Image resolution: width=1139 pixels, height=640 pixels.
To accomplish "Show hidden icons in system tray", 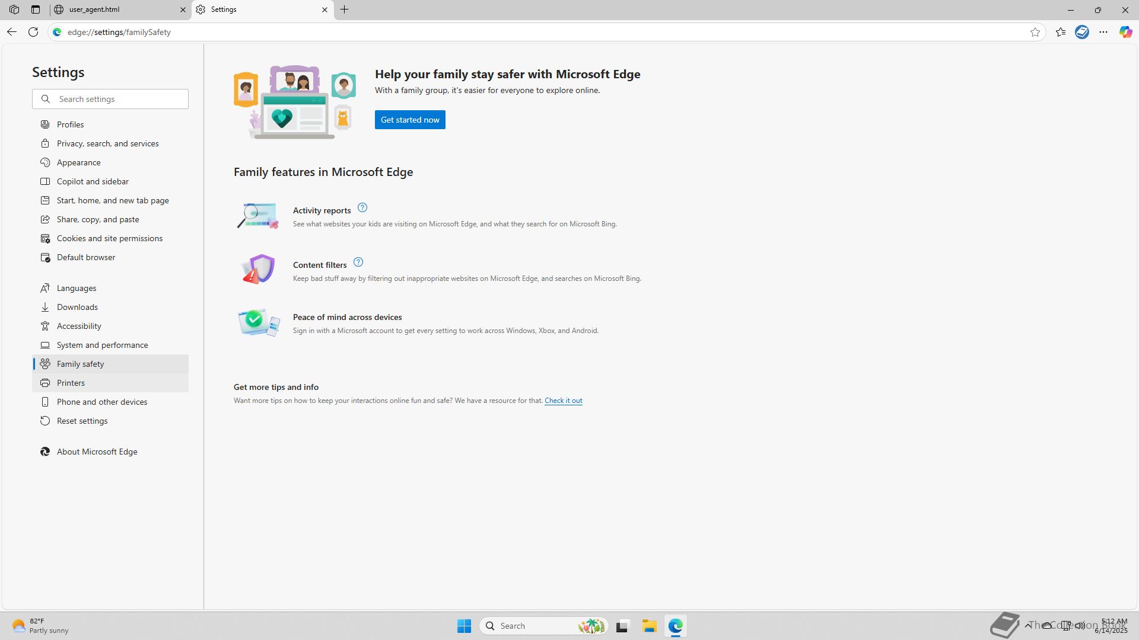I will click(1028, 625).
